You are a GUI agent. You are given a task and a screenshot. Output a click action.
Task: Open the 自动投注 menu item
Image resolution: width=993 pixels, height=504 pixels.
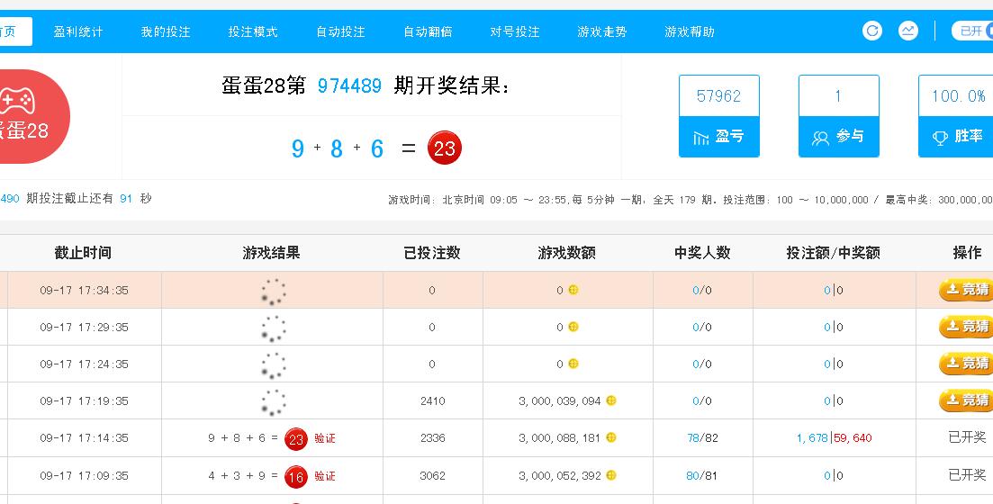340,31
